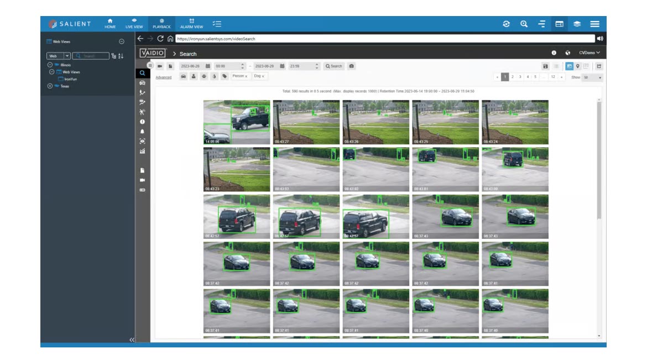The height and width of the screenshot is (364, 647).
Task: Click the Advanced link
Action: [x=163, y=77]
